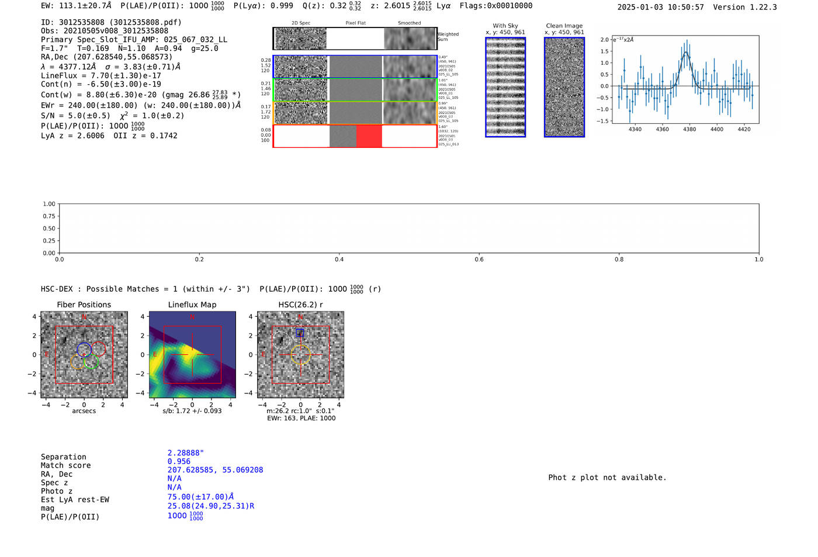This screenshot has height=557, width=818.
Task: Click the 'LyA z = 2.6006 OII z = 0.1742' line
Action: point(109,136)
